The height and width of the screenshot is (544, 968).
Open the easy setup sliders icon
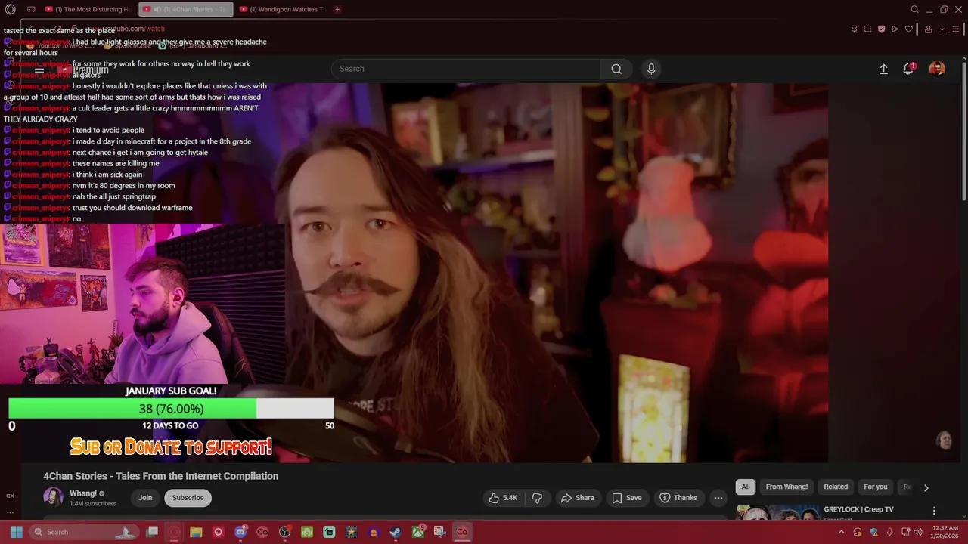[x=956, y=29]
